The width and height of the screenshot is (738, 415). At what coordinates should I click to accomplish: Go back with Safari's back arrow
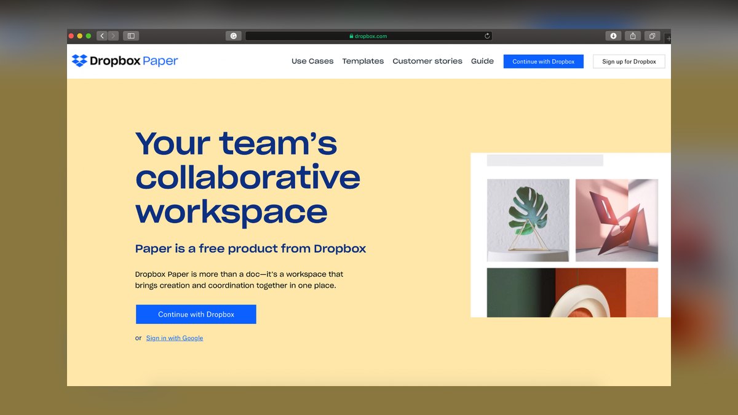(x=102, y=36)
